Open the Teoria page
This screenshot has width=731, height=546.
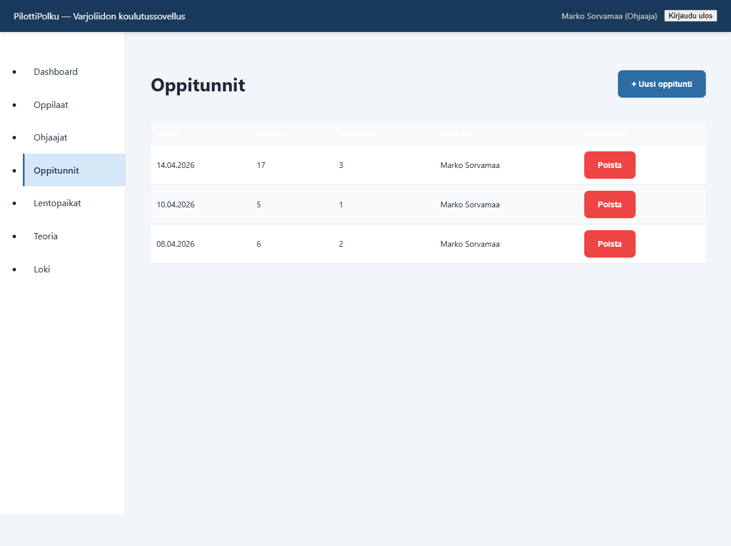(46, 236)
